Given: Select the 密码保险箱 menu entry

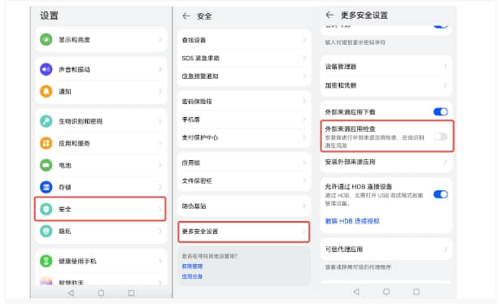Looking at the screenshot, I should [244, 102].
